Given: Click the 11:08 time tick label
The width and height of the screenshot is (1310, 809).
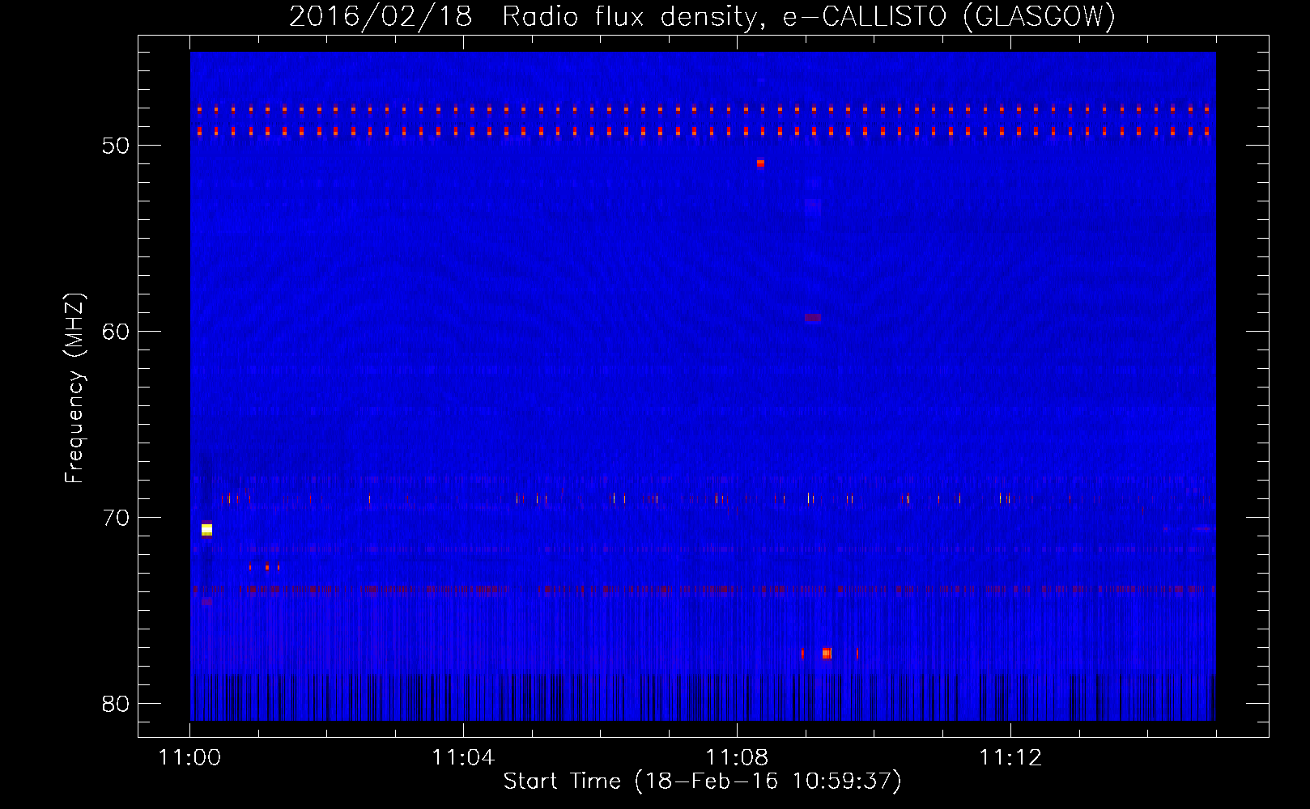Looking at the screenshot, I should tap(737, 758).
